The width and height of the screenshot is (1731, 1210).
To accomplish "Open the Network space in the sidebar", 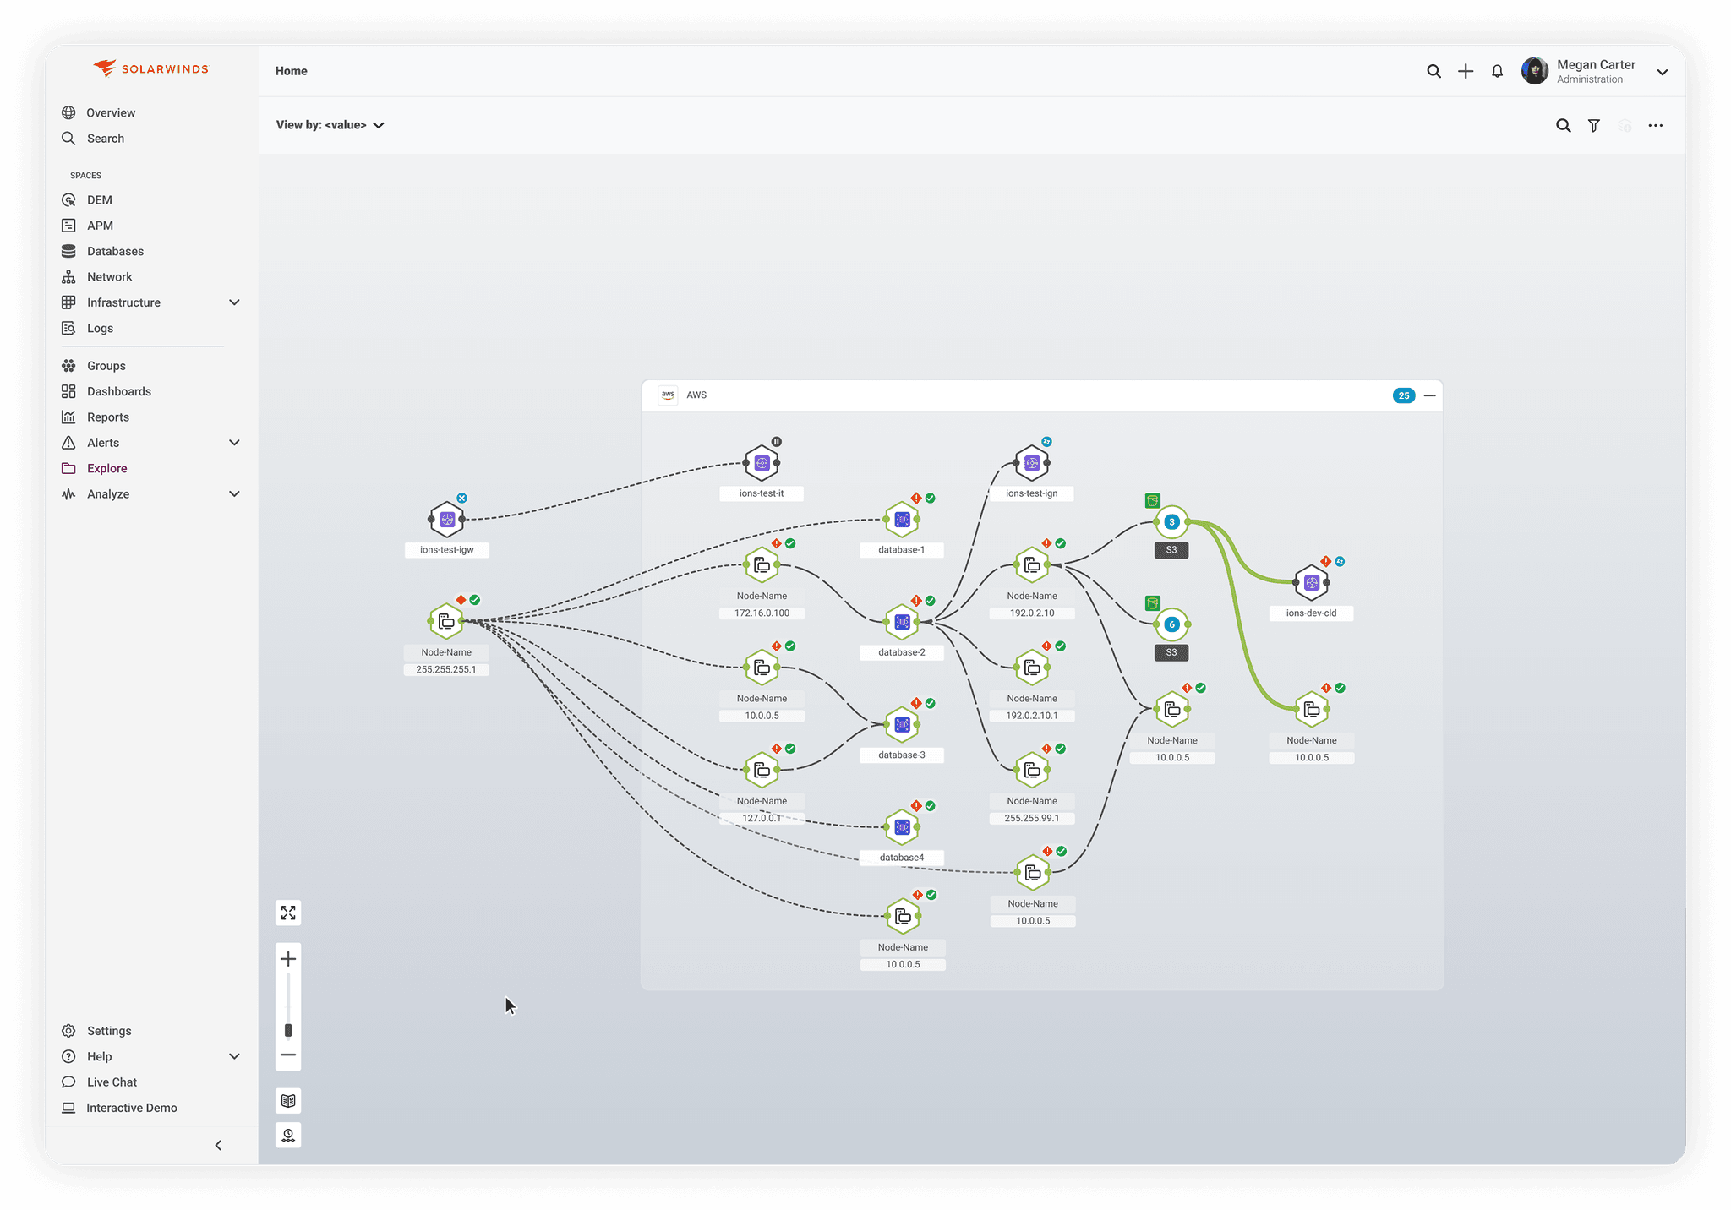I will click(108, 276).
